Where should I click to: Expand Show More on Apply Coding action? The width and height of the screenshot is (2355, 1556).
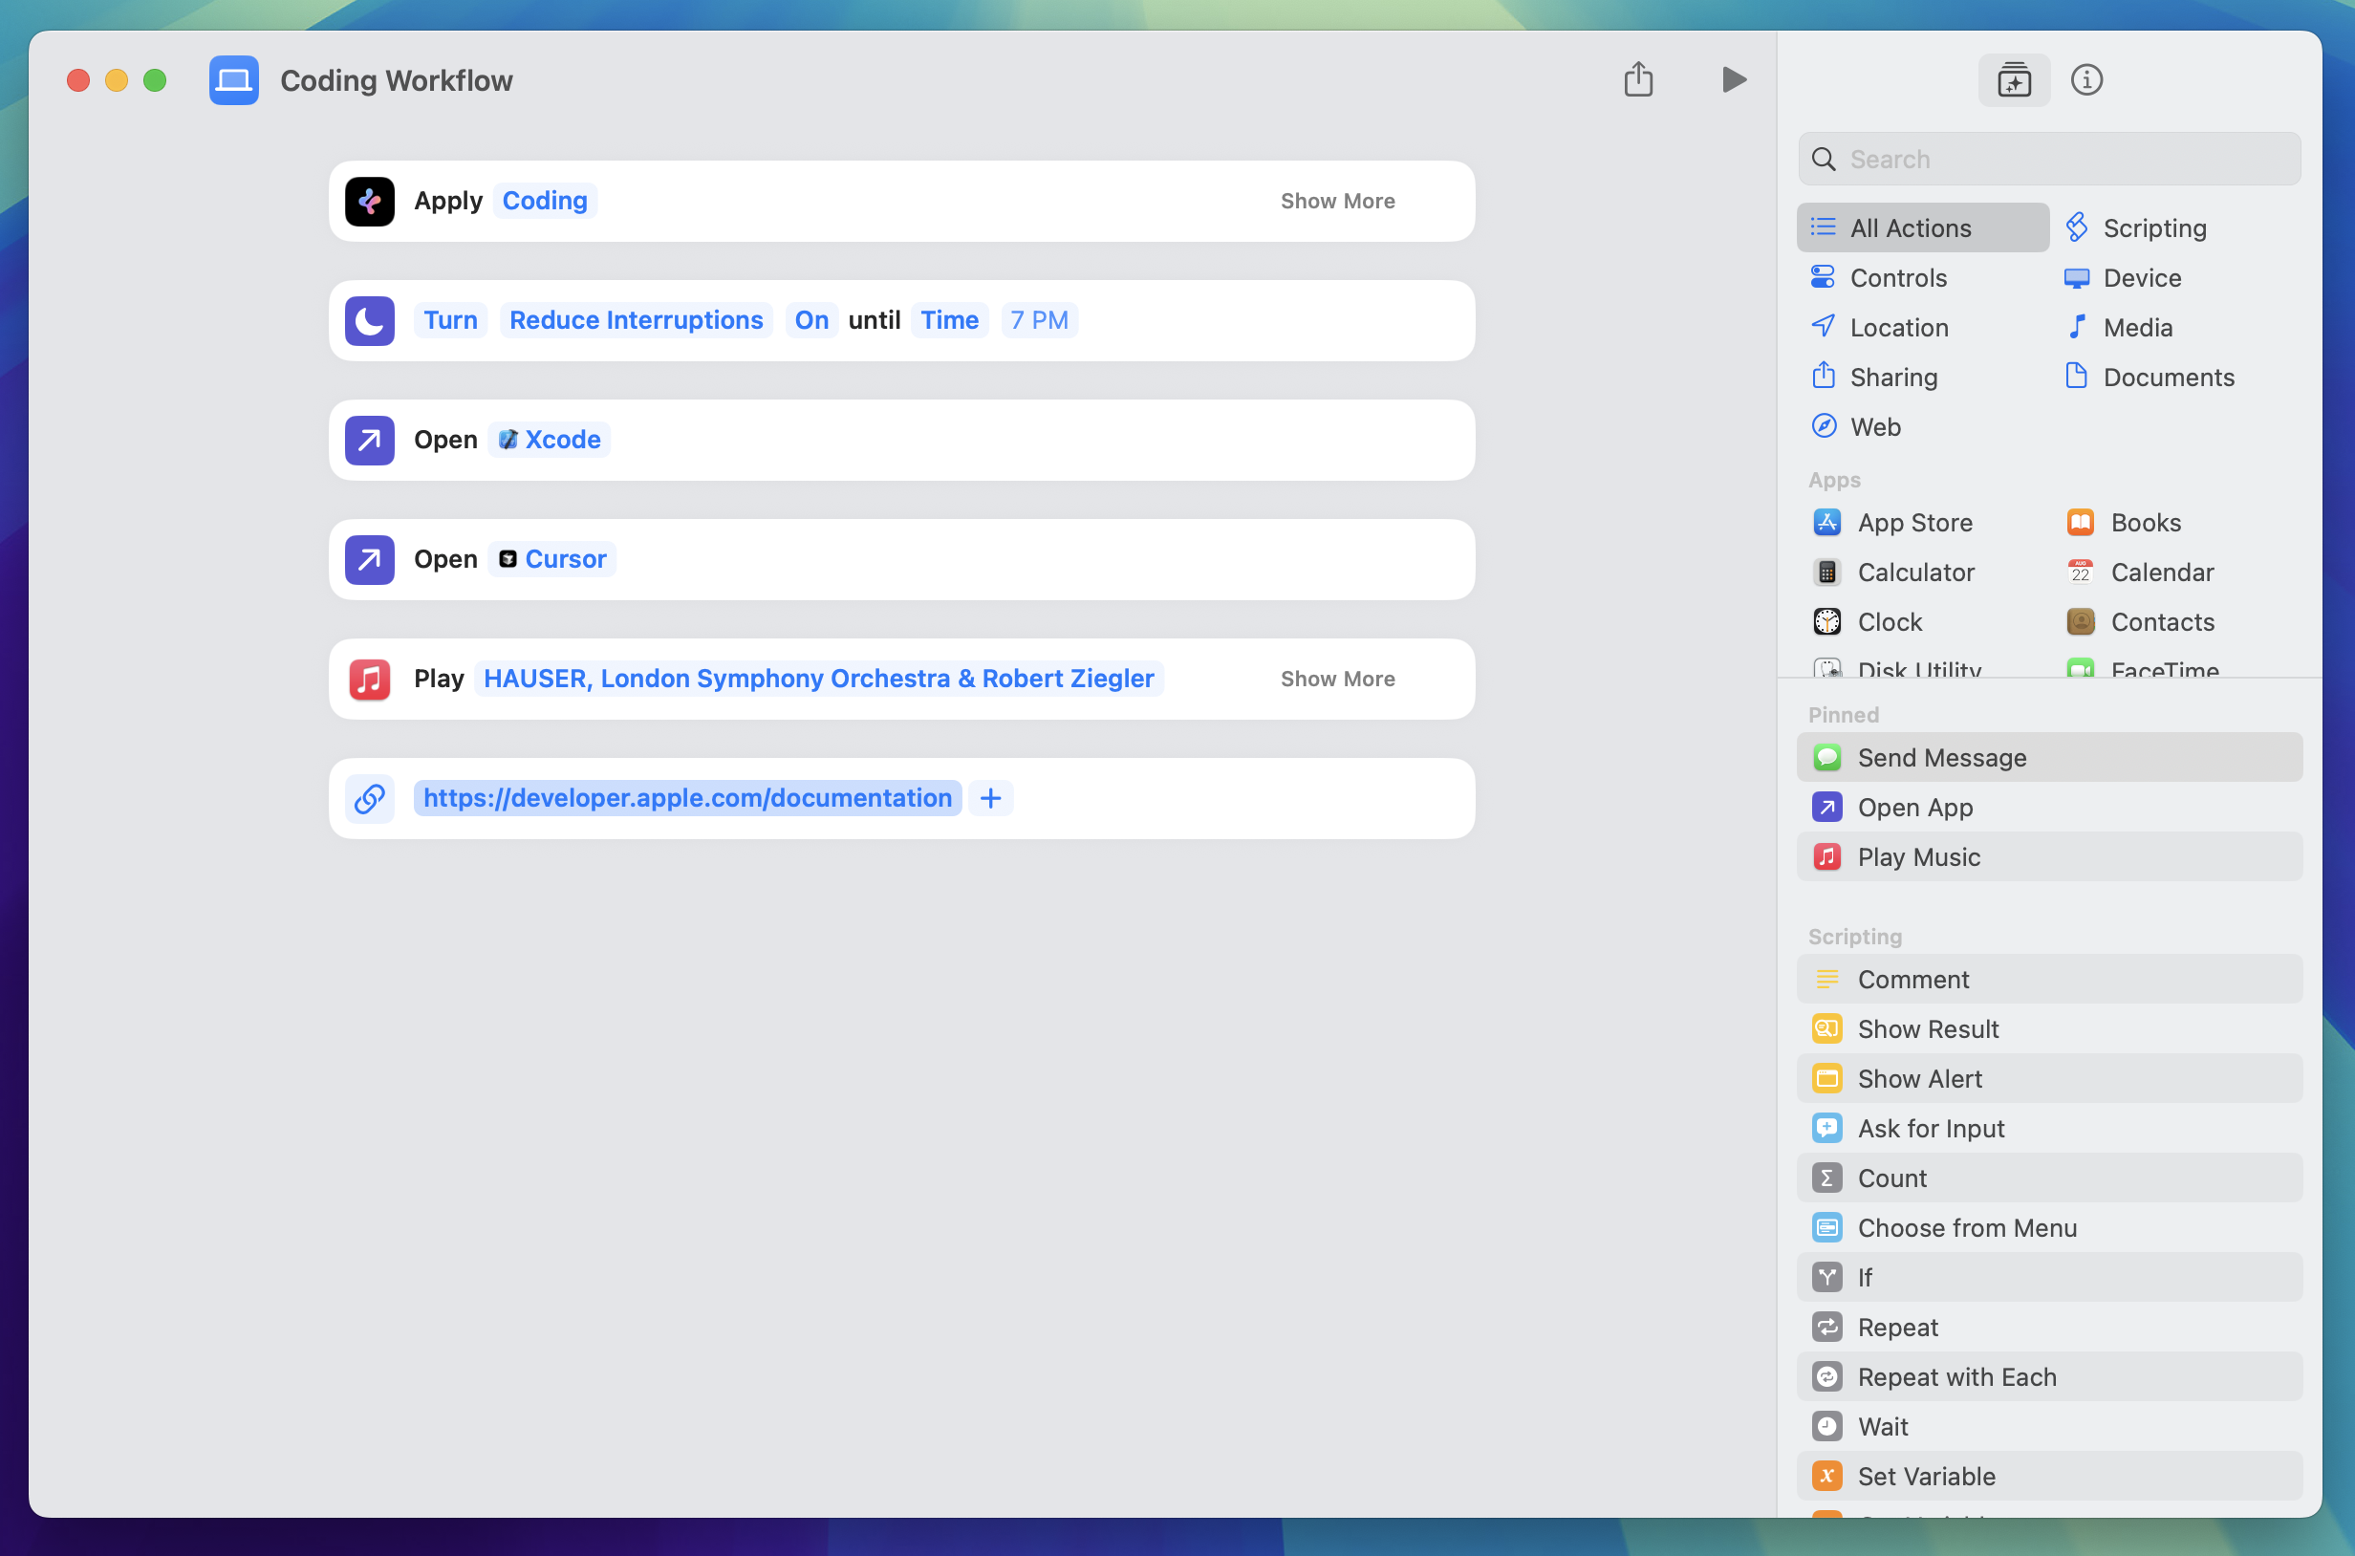[x=1337, y=202]
